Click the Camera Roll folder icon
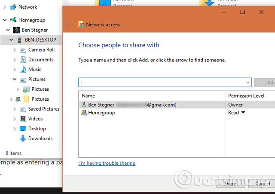 [23, 50]
